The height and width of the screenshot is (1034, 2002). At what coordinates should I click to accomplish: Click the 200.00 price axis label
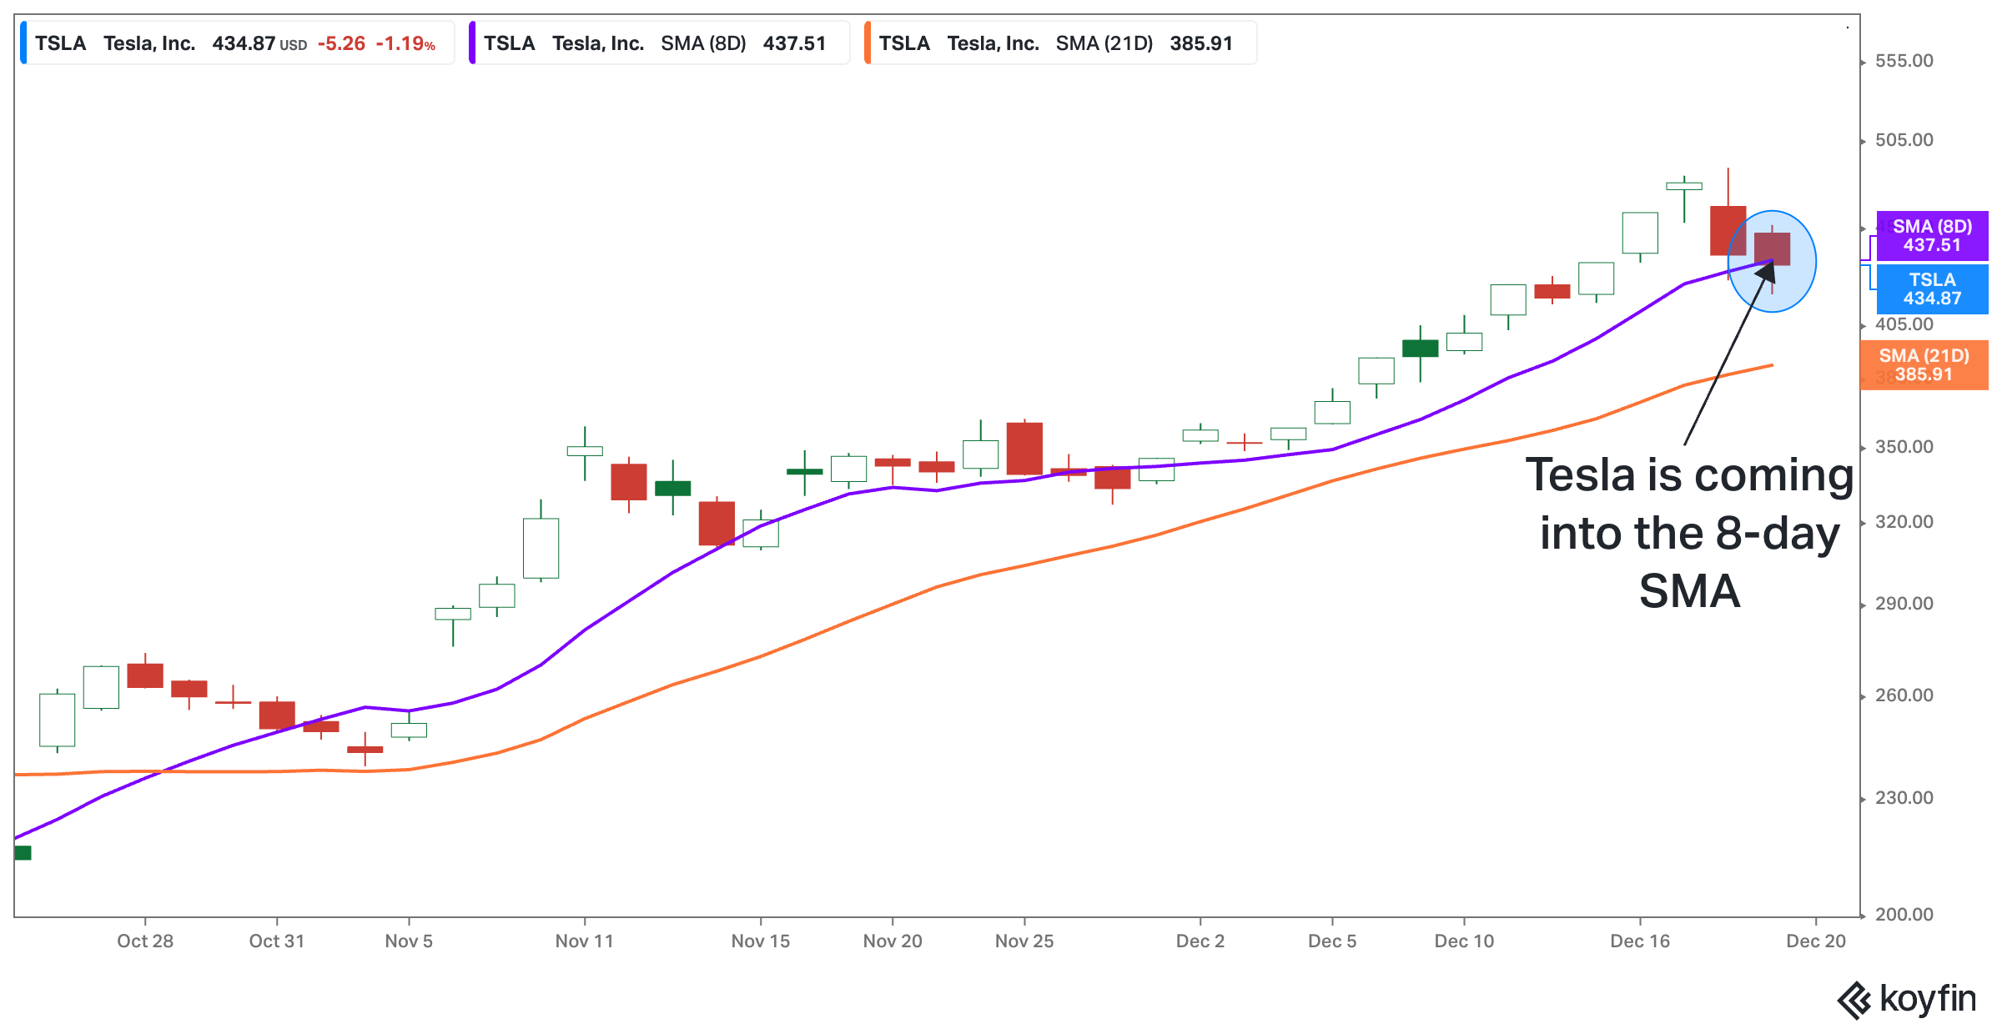click(x=1904, y=915)
